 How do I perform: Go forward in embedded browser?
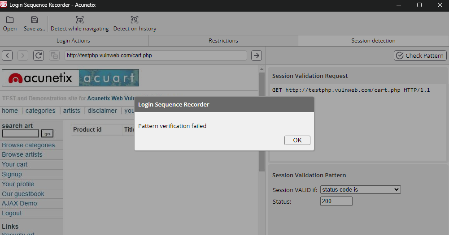pos(23,56)
